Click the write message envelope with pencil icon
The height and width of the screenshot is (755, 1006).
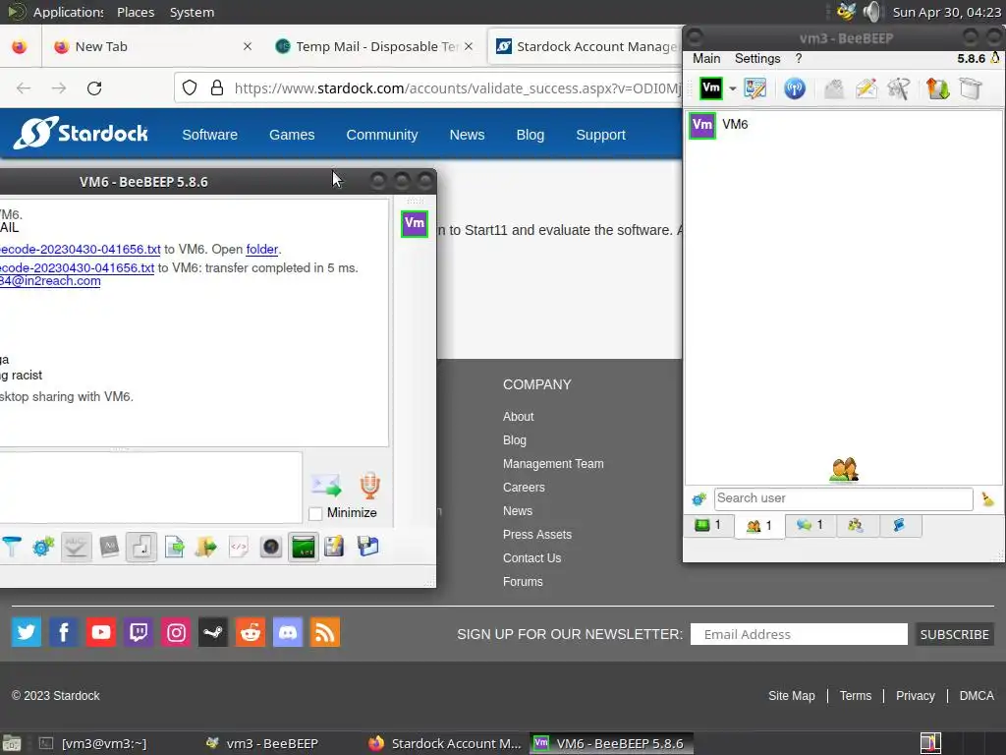pos(866,88)
